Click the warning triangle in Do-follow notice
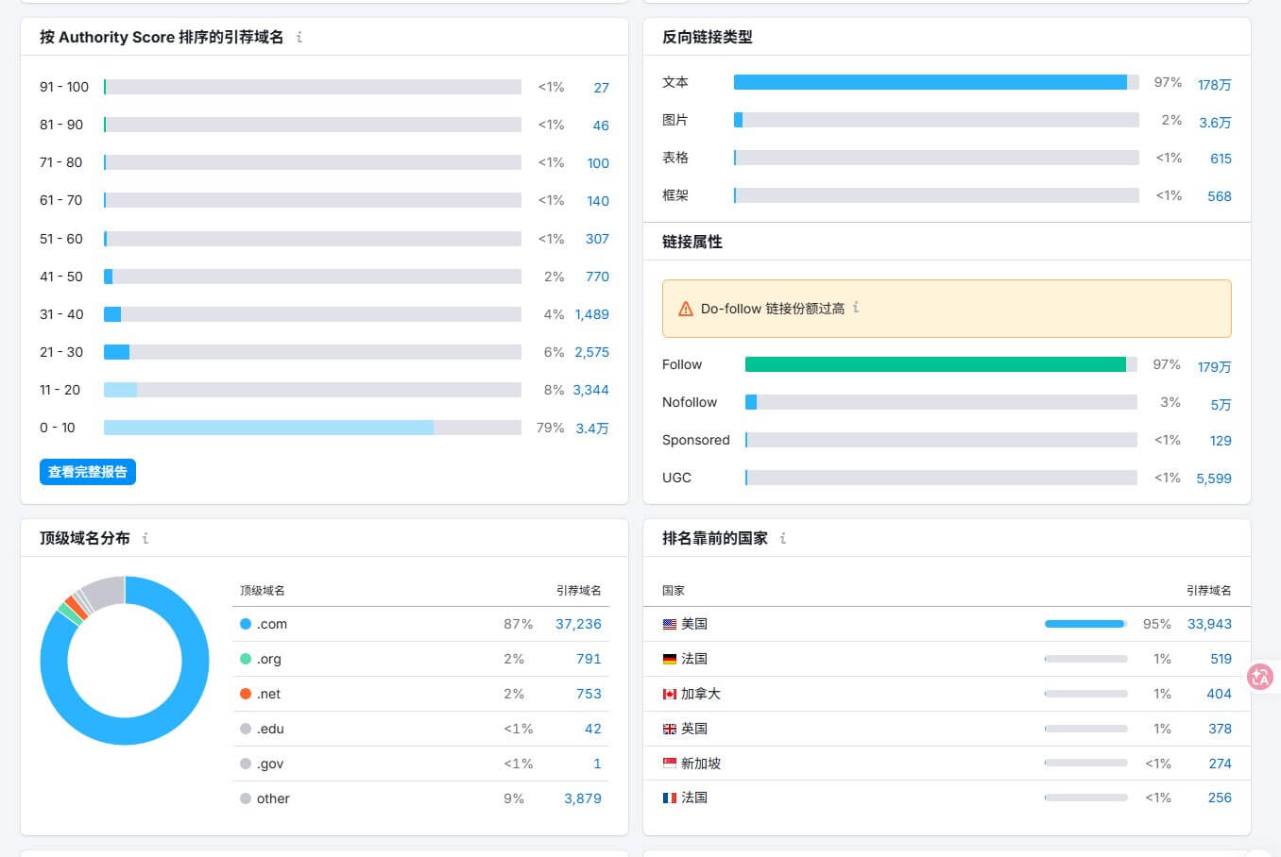Screen dimensions: 1281x857 click(686, 309)
